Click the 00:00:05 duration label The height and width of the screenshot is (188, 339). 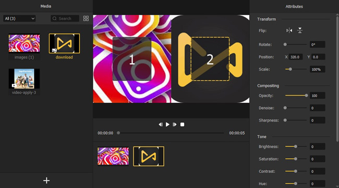[x=237, y=133]
